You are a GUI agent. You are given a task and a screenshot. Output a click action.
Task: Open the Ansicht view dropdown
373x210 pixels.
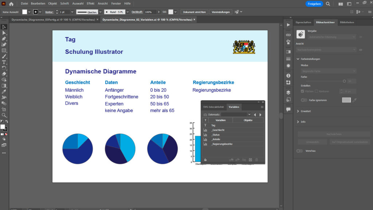(326, 50)
